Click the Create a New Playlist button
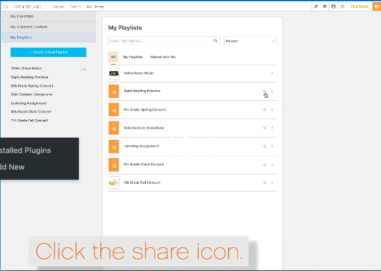The width and height of the screenshot is (381, 271). 48,53
